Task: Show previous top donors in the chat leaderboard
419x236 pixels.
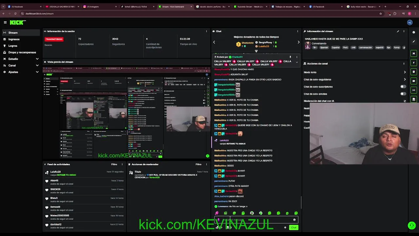Action: pyautogui.click(x=214, y=42)
